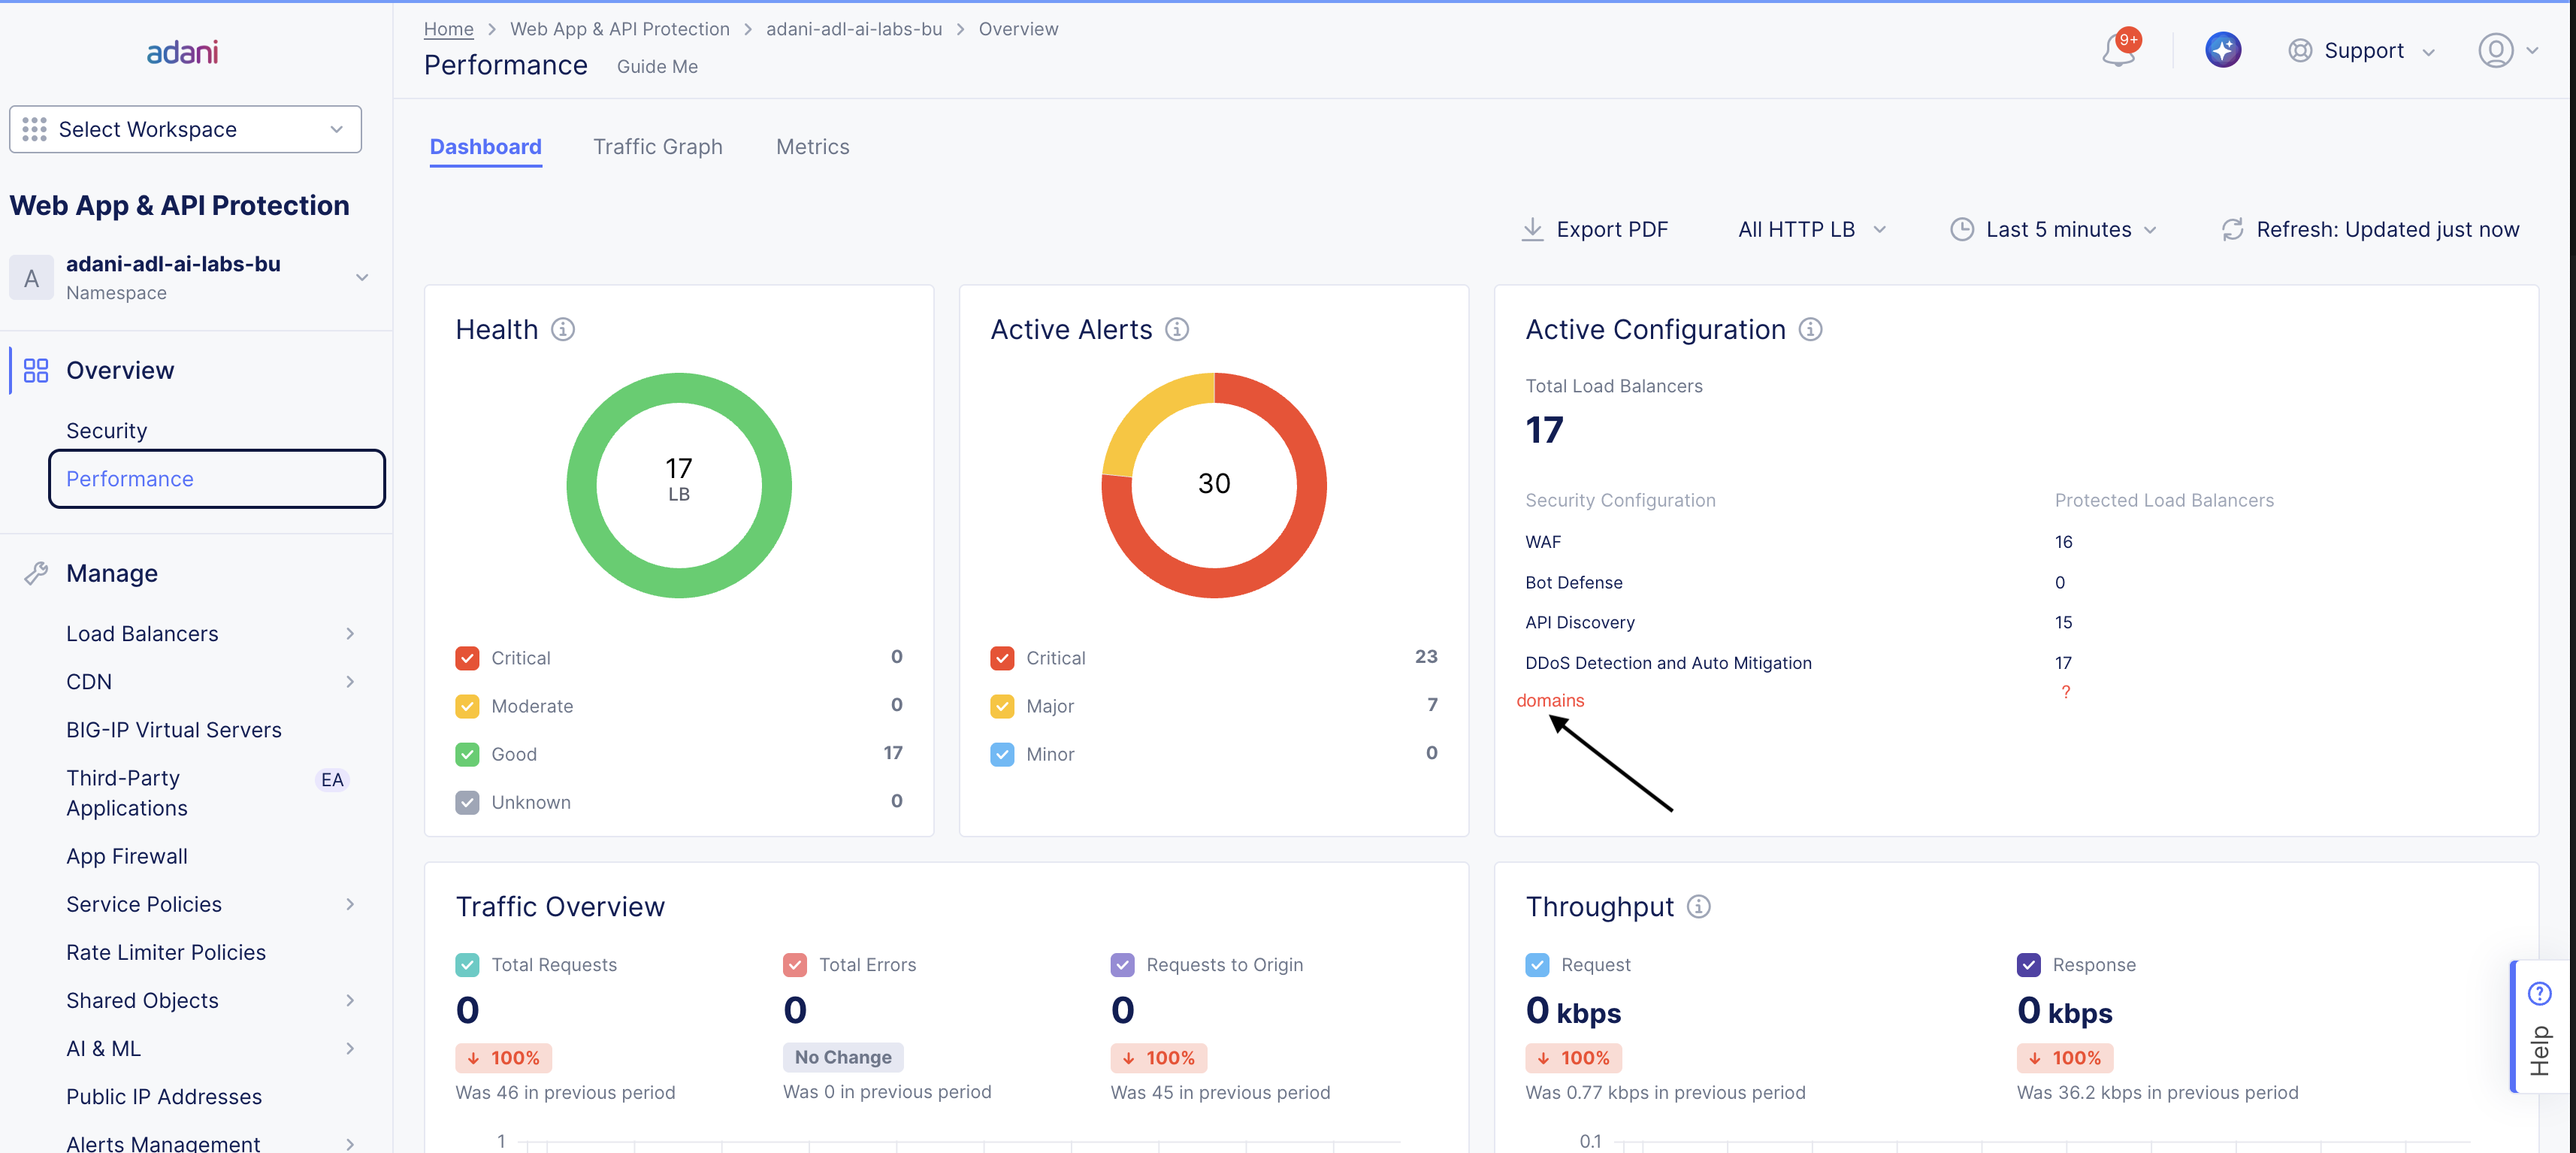Toggle the Major alerts checkbox
The width and height of the screenshot is (2576, 1153).
1002,706
